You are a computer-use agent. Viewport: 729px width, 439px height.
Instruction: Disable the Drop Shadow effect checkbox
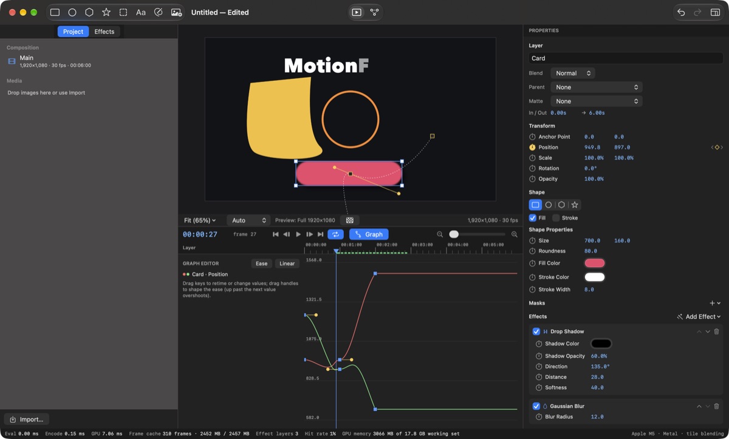coord(536,332)
